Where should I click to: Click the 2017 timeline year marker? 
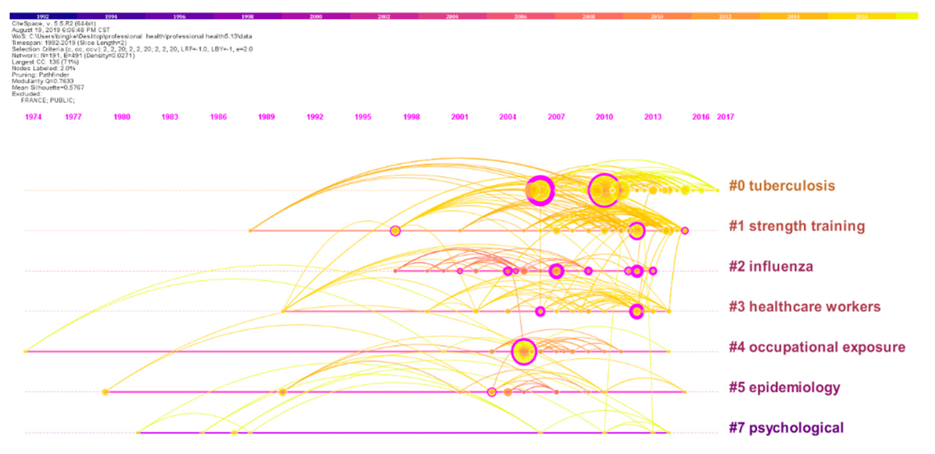pos(725,117)
